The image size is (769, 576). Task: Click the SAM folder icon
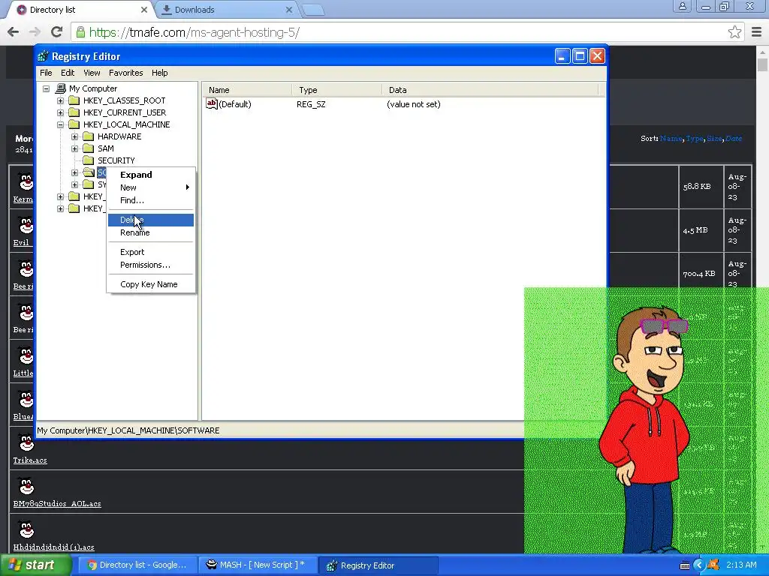pos(89,148)
